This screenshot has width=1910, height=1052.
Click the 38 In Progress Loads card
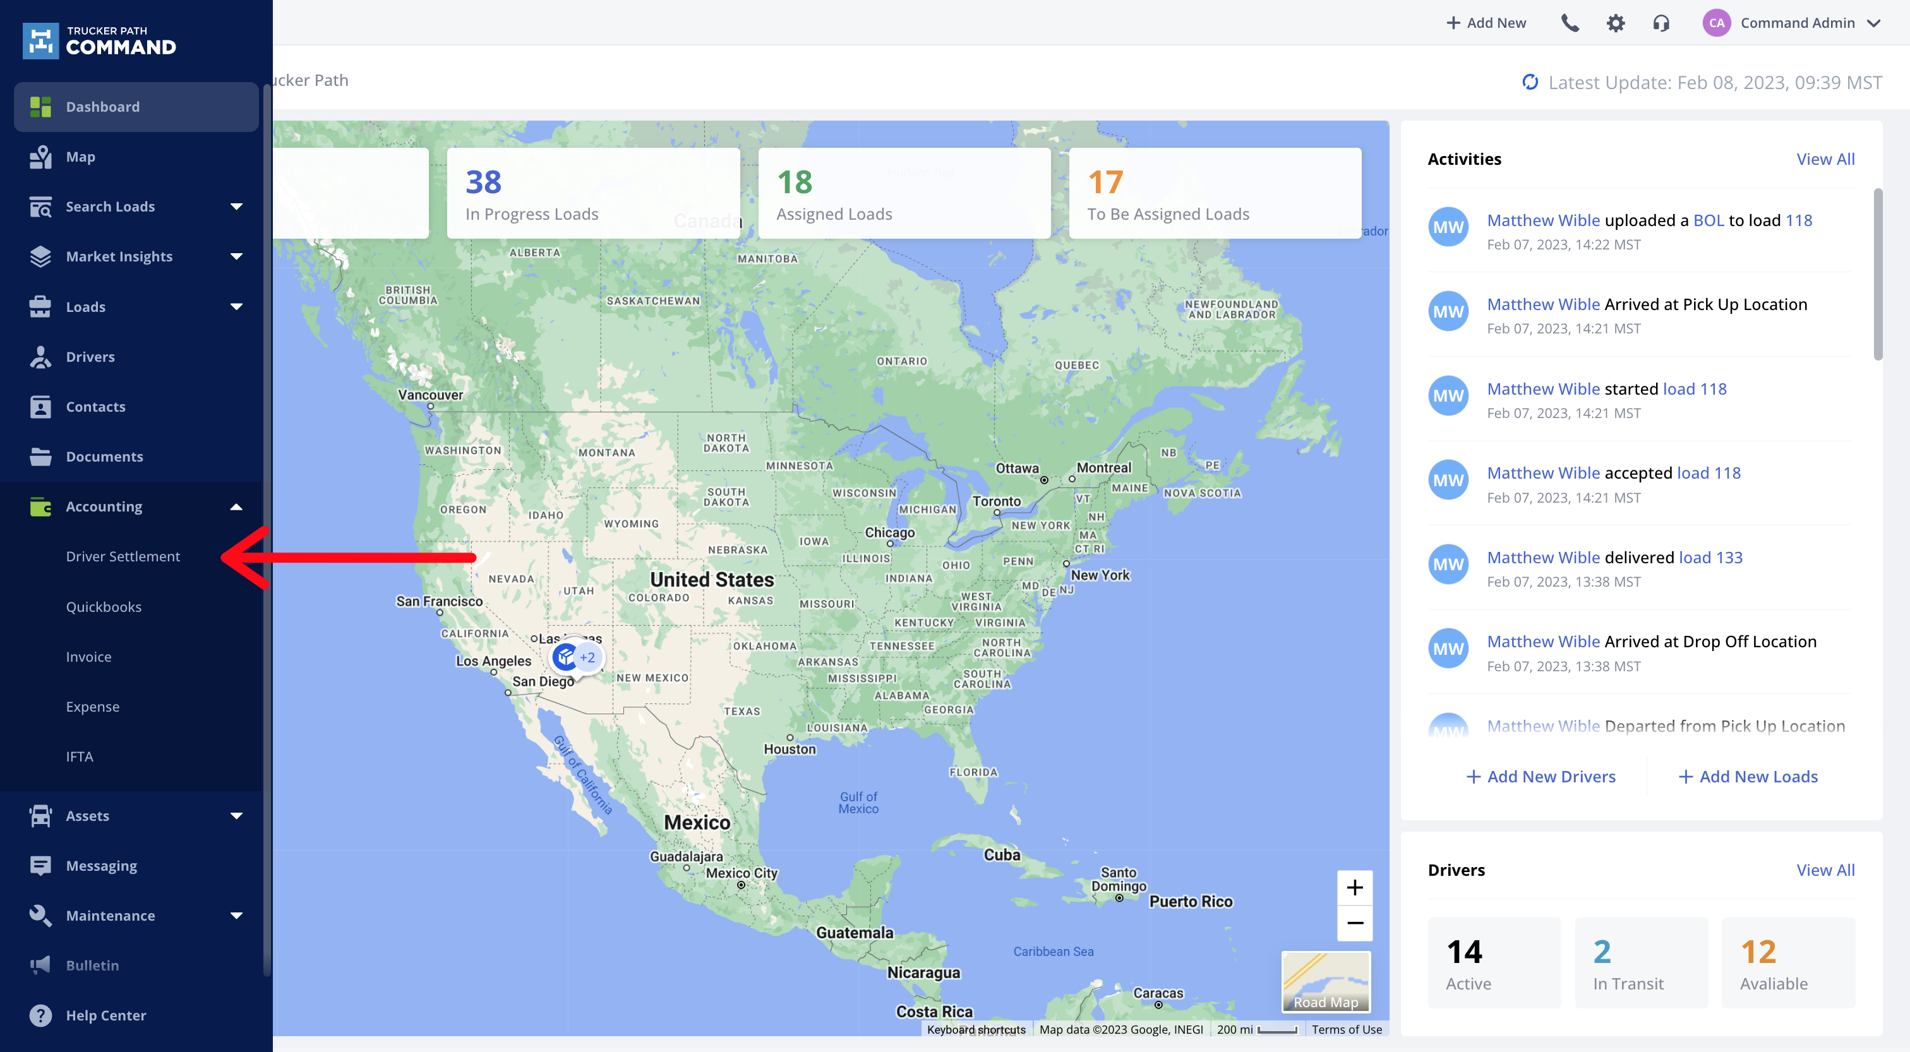(x=593, y=193)
